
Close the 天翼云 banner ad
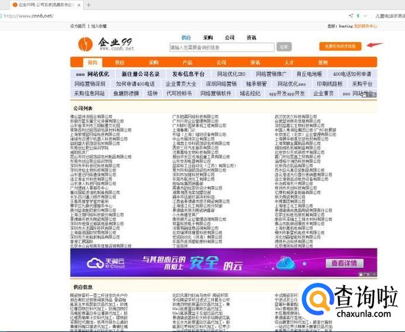374,274
